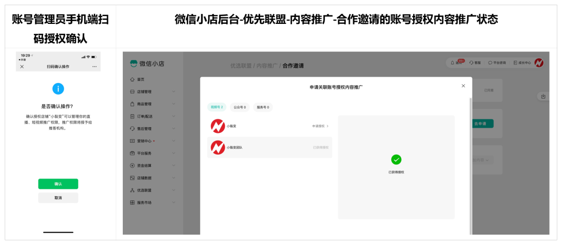This screenshot has height=246, width=562.
Task: Click the 商品管理 bag icon
Action: click(132, 104)
